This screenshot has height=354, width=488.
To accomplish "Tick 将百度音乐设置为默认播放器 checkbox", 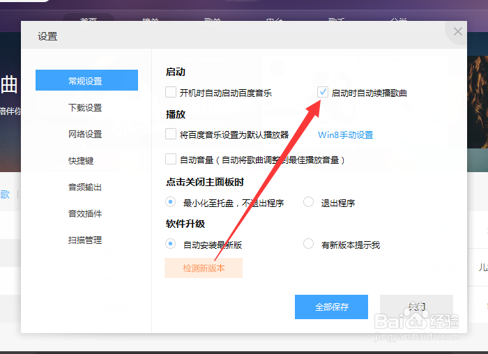I will (x=171, y=134).
